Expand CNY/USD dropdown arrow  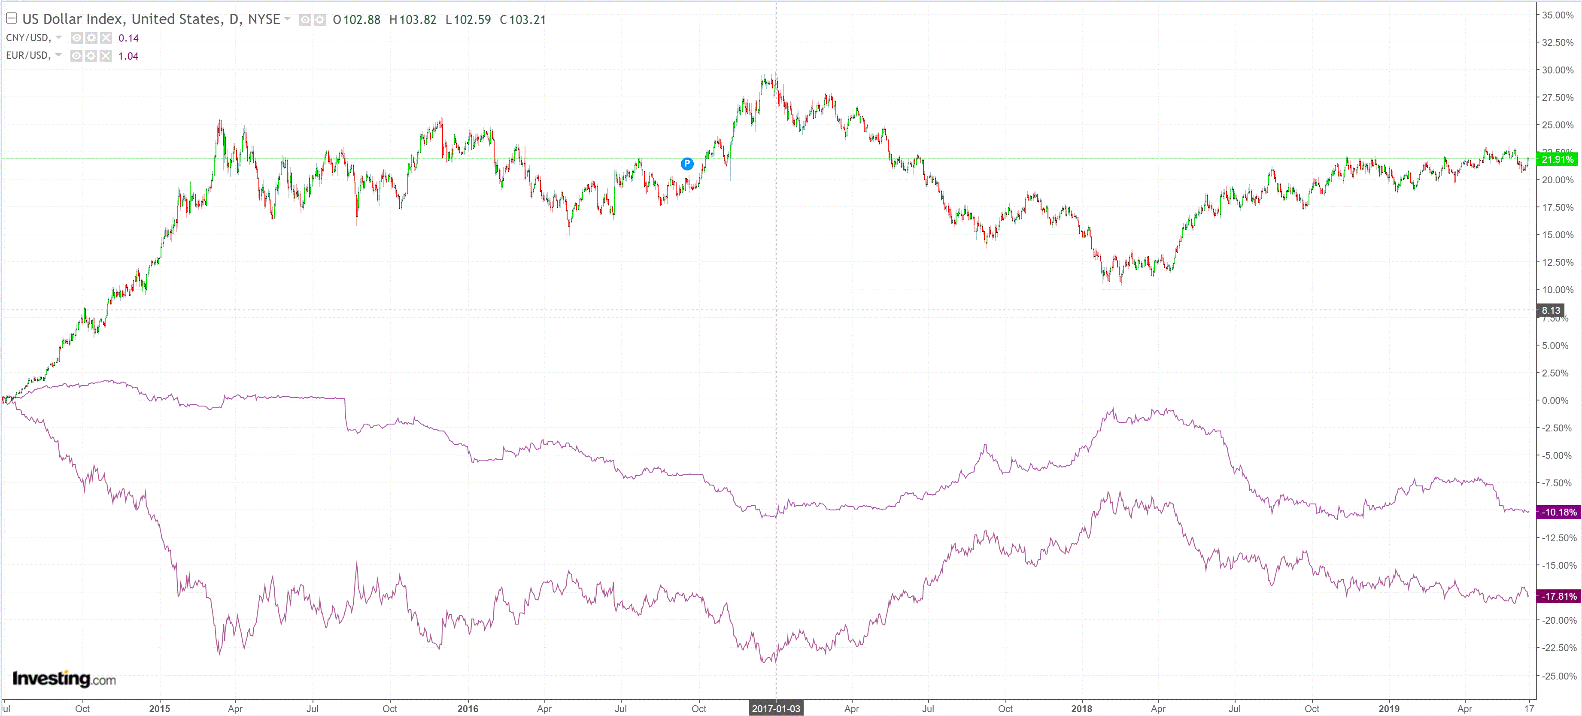coord(59,37)
